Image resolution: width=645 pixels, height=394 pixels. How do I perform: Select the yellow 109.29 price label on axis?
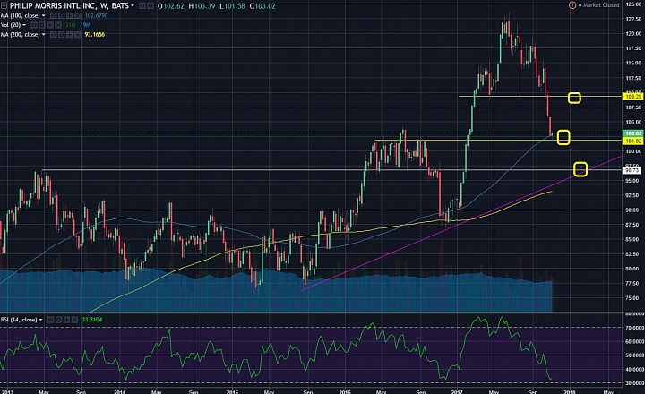pyautogui.click(x=632, y=97)
